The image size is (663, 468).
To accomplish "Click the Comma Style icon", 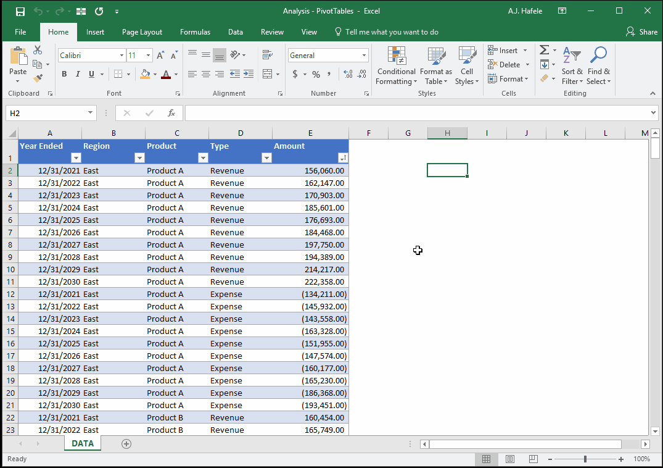I will point(329,74).
